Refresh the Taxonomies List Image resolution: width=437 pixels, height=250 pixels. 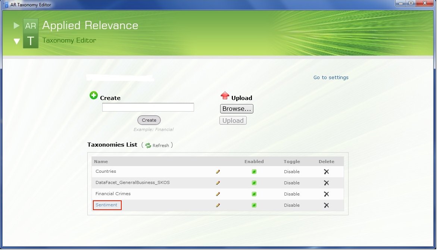[160, 146]
